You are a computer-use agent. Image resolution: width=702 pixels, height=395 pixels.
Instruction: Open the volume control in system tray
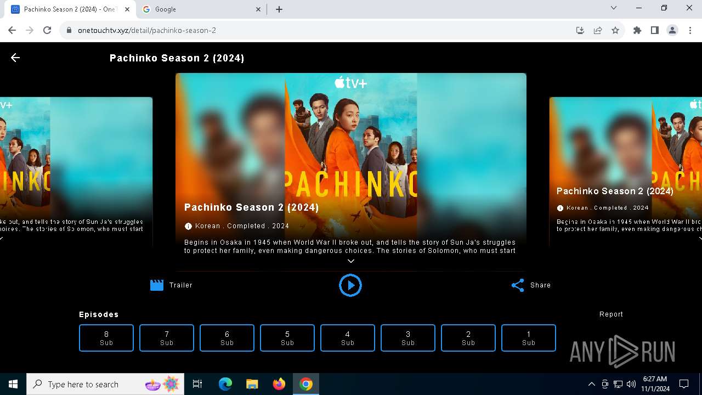pyautogui.click(x=631, y=384)
